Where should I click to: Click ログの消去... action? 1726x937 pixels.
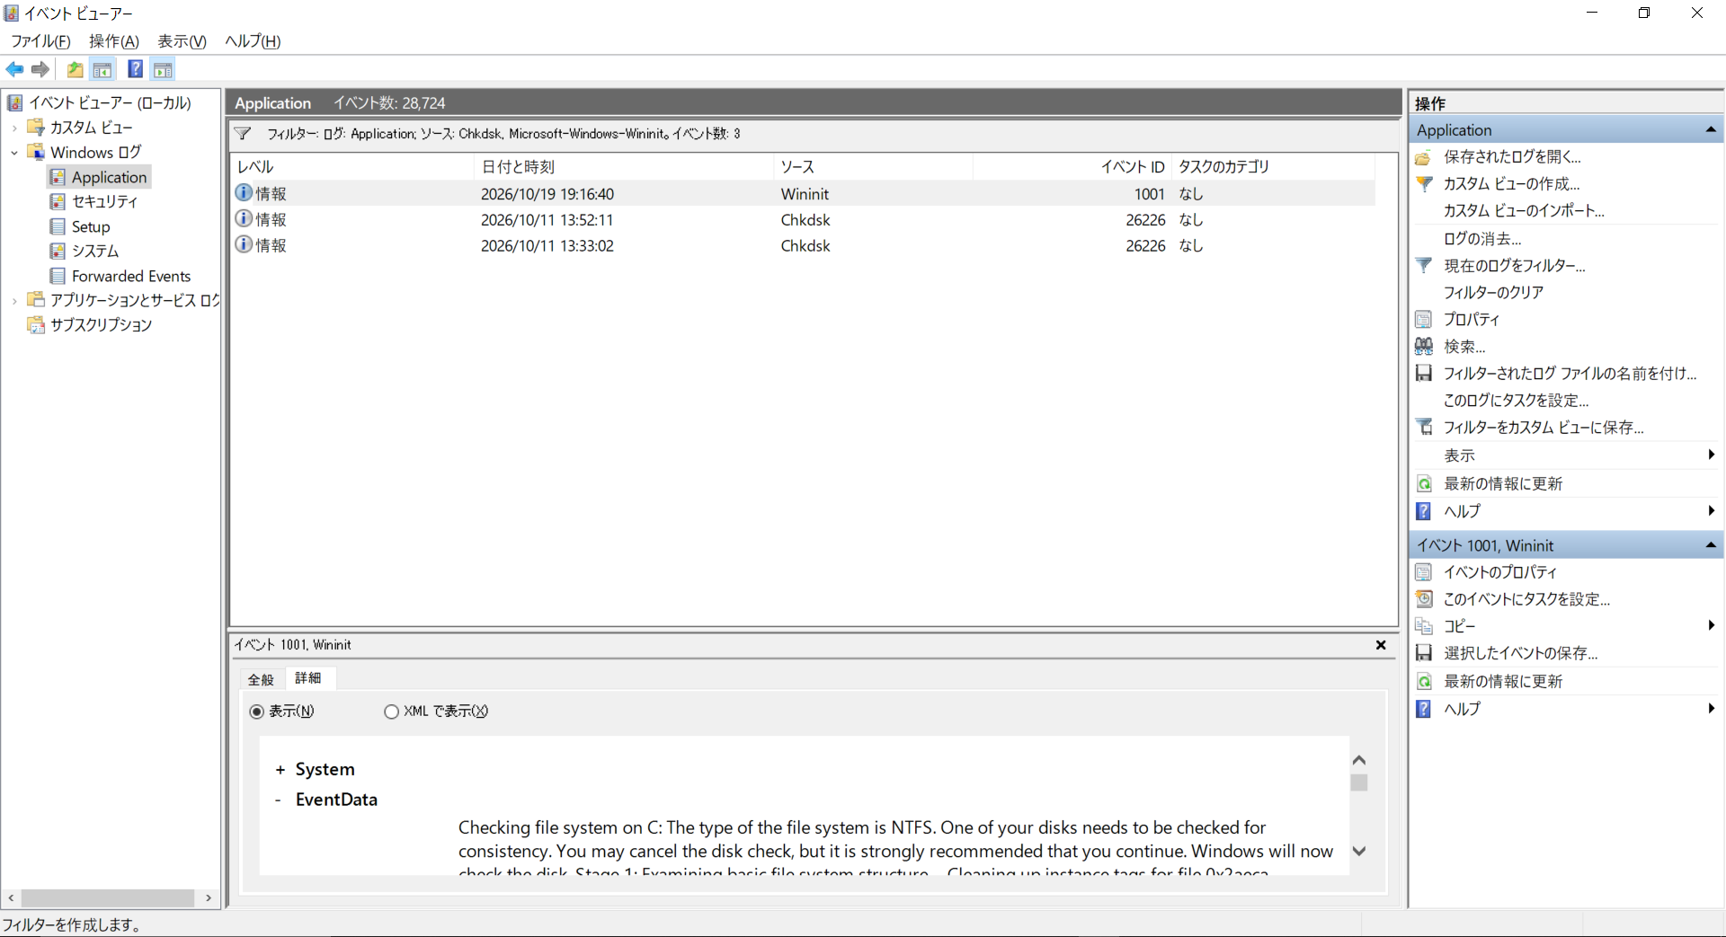pos(1481,239)
